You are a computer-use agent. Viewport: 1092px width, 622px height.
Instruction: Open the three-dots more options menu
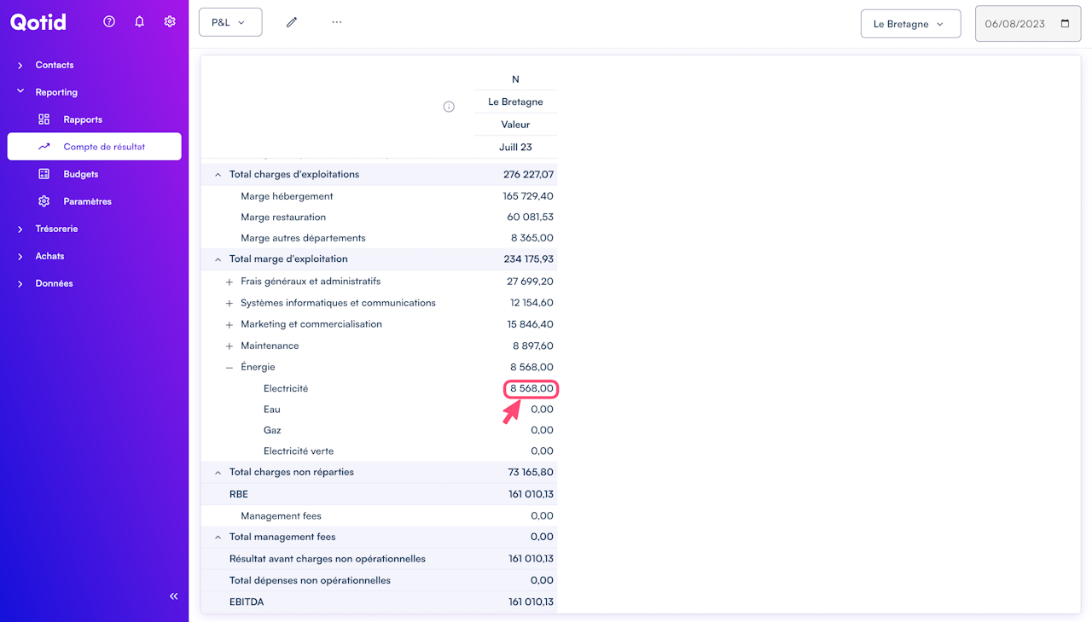tap(337, 22)
